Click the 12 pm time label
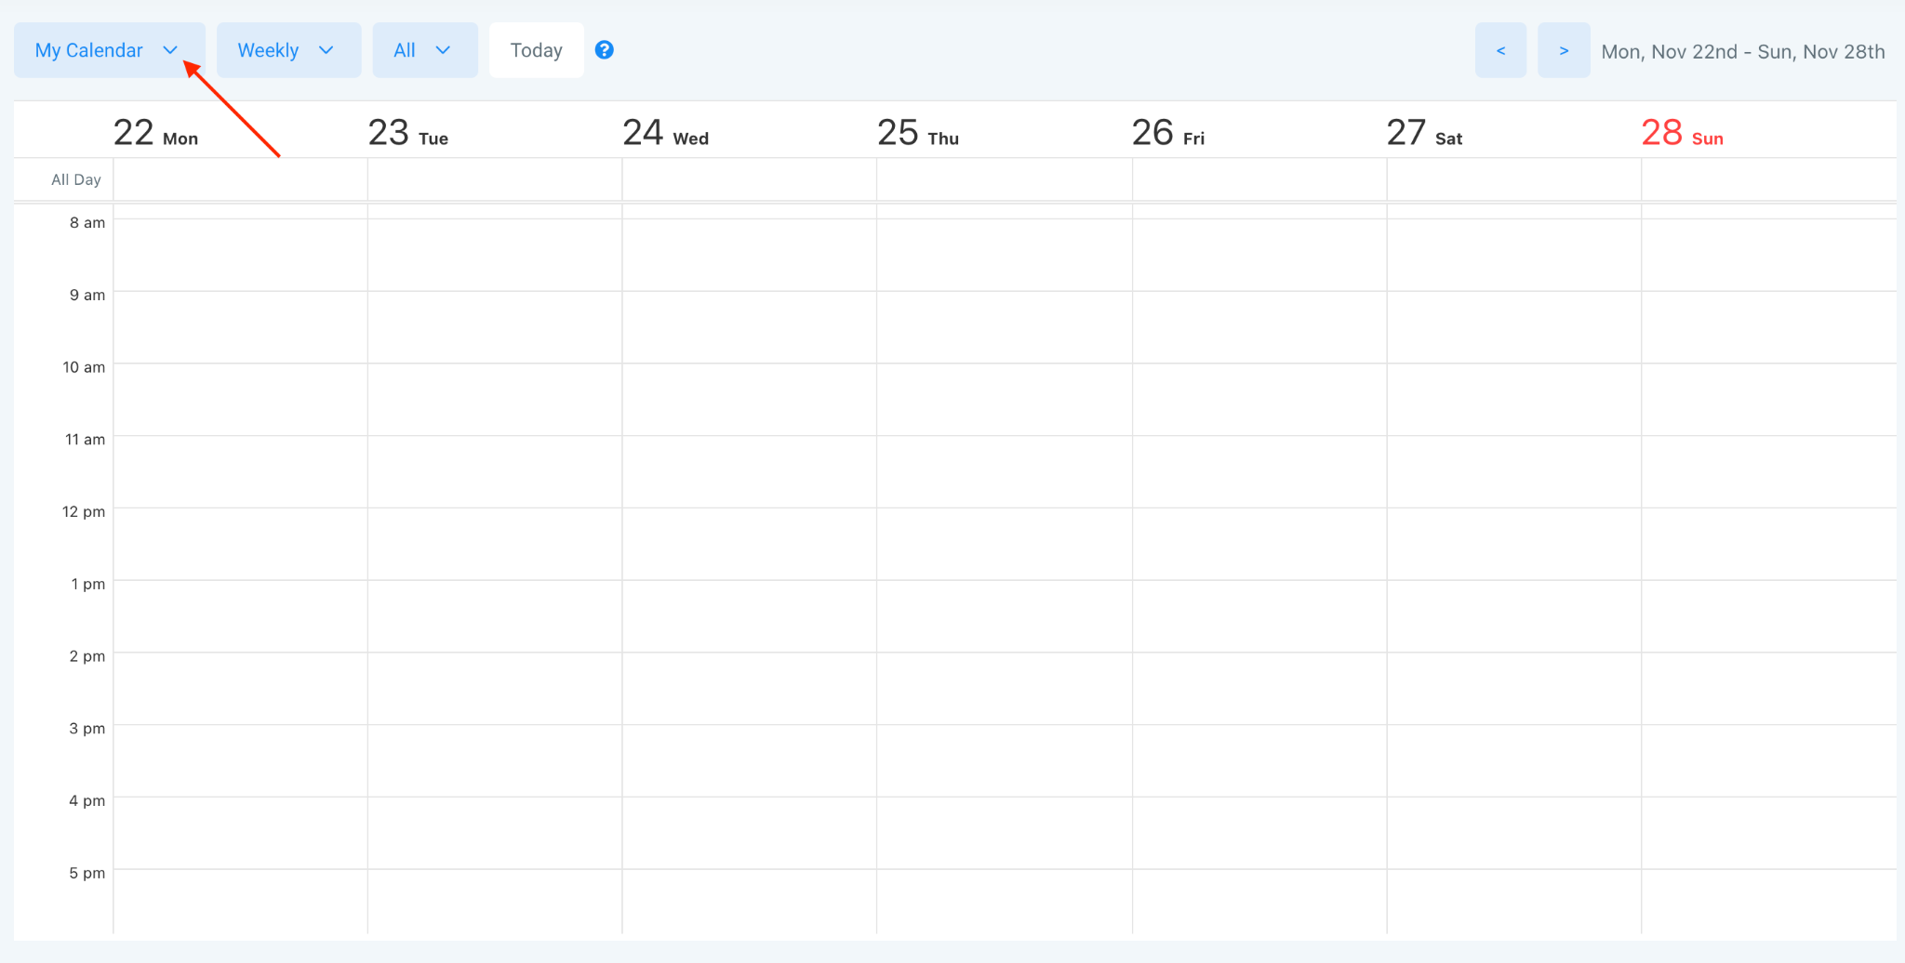This screenshot has width=1905, height=963. coord(84,512)
